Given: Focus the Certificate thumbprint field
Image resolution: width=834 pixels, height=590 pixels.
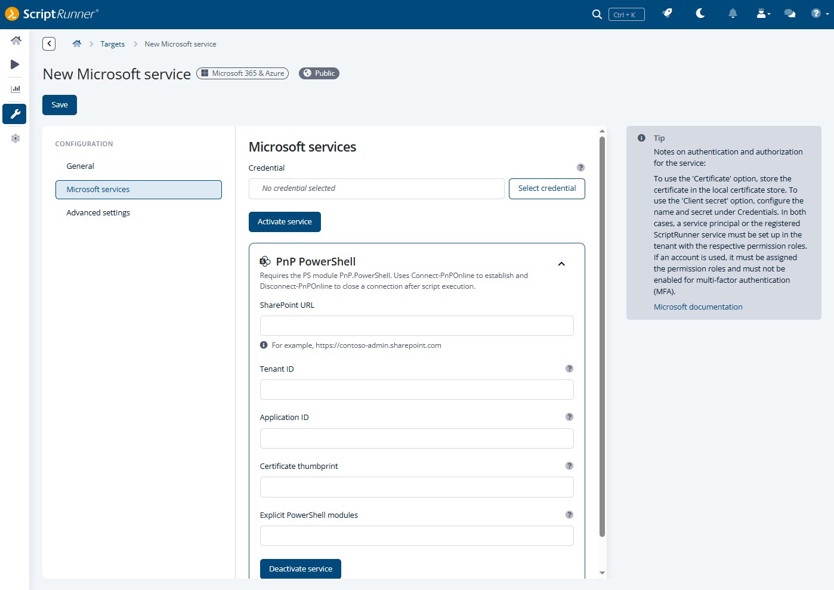Looking at the screenshot, I should point(417,487).
